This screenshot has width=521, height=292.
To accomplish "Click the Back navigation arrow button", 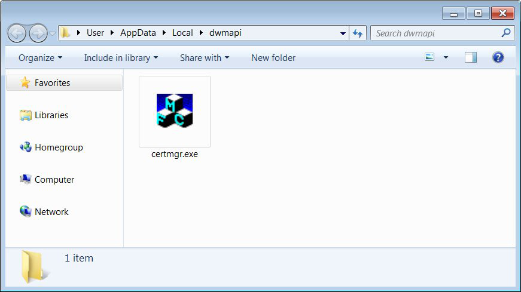I will [17, 33].
